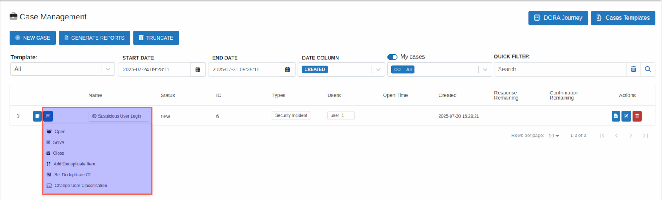Clear quick filter with trash icon
Image resolution: width=662 pixels, height=200 pixels.
633,69
